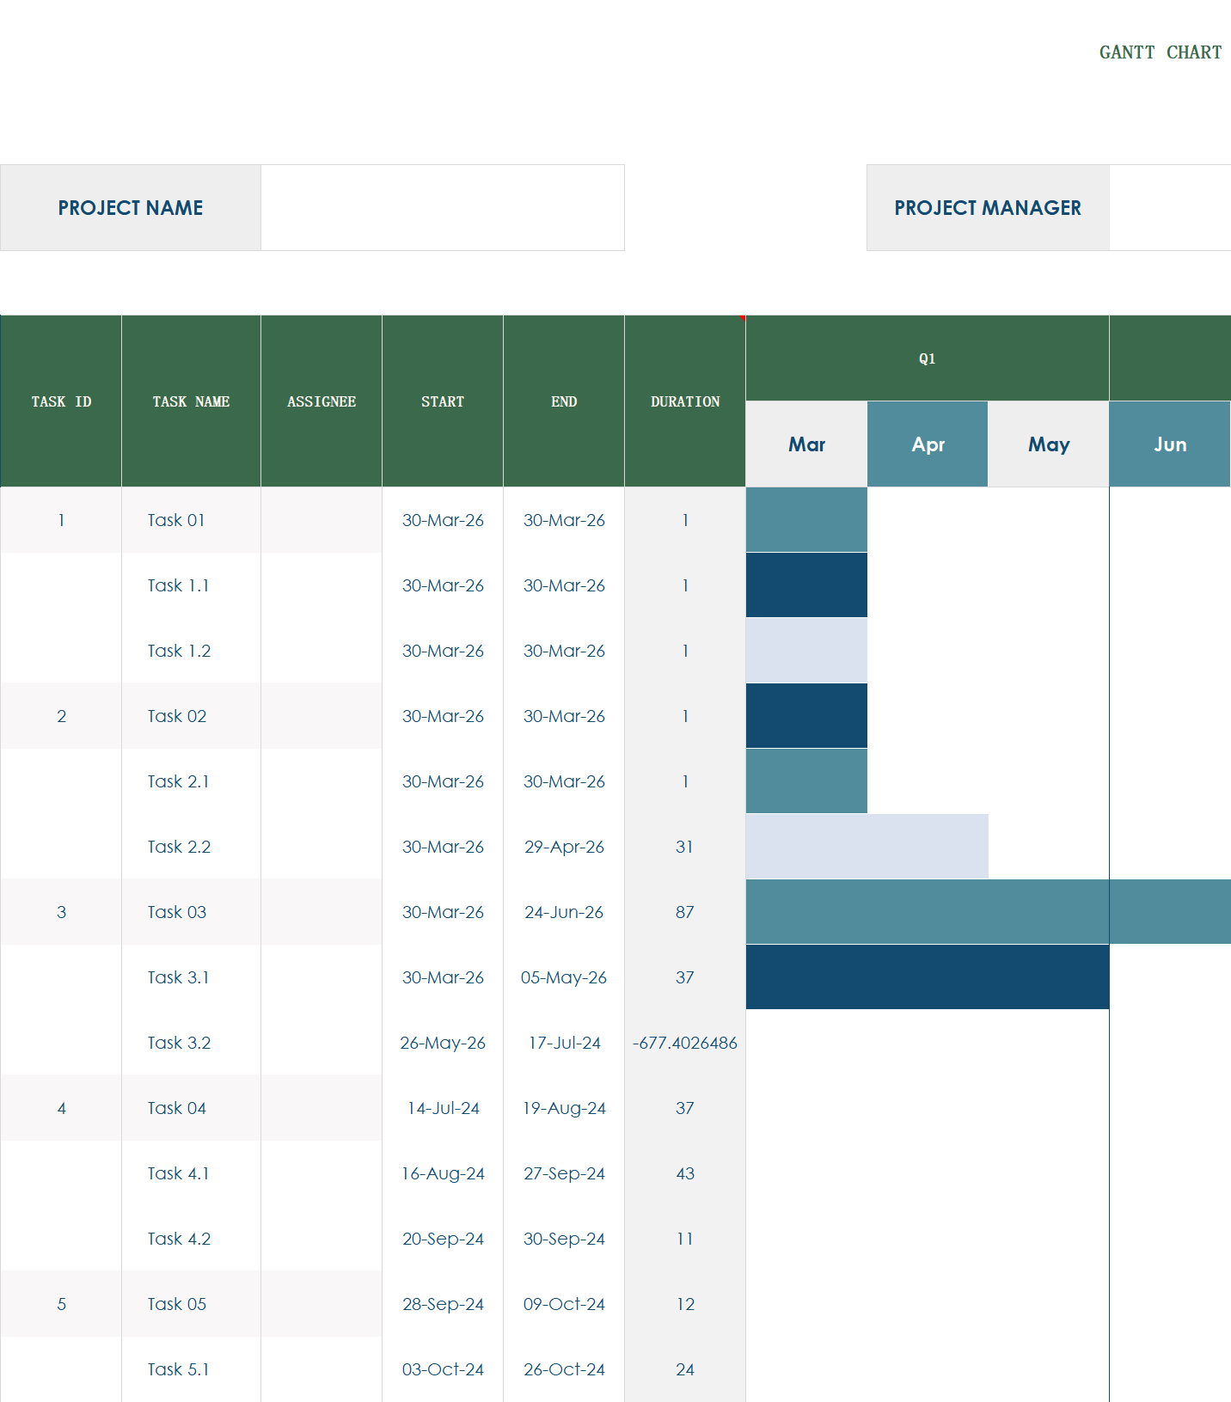Screen dimensions: 1231x1402
Task: Click the empty project name input field
Action: [443, 208]
